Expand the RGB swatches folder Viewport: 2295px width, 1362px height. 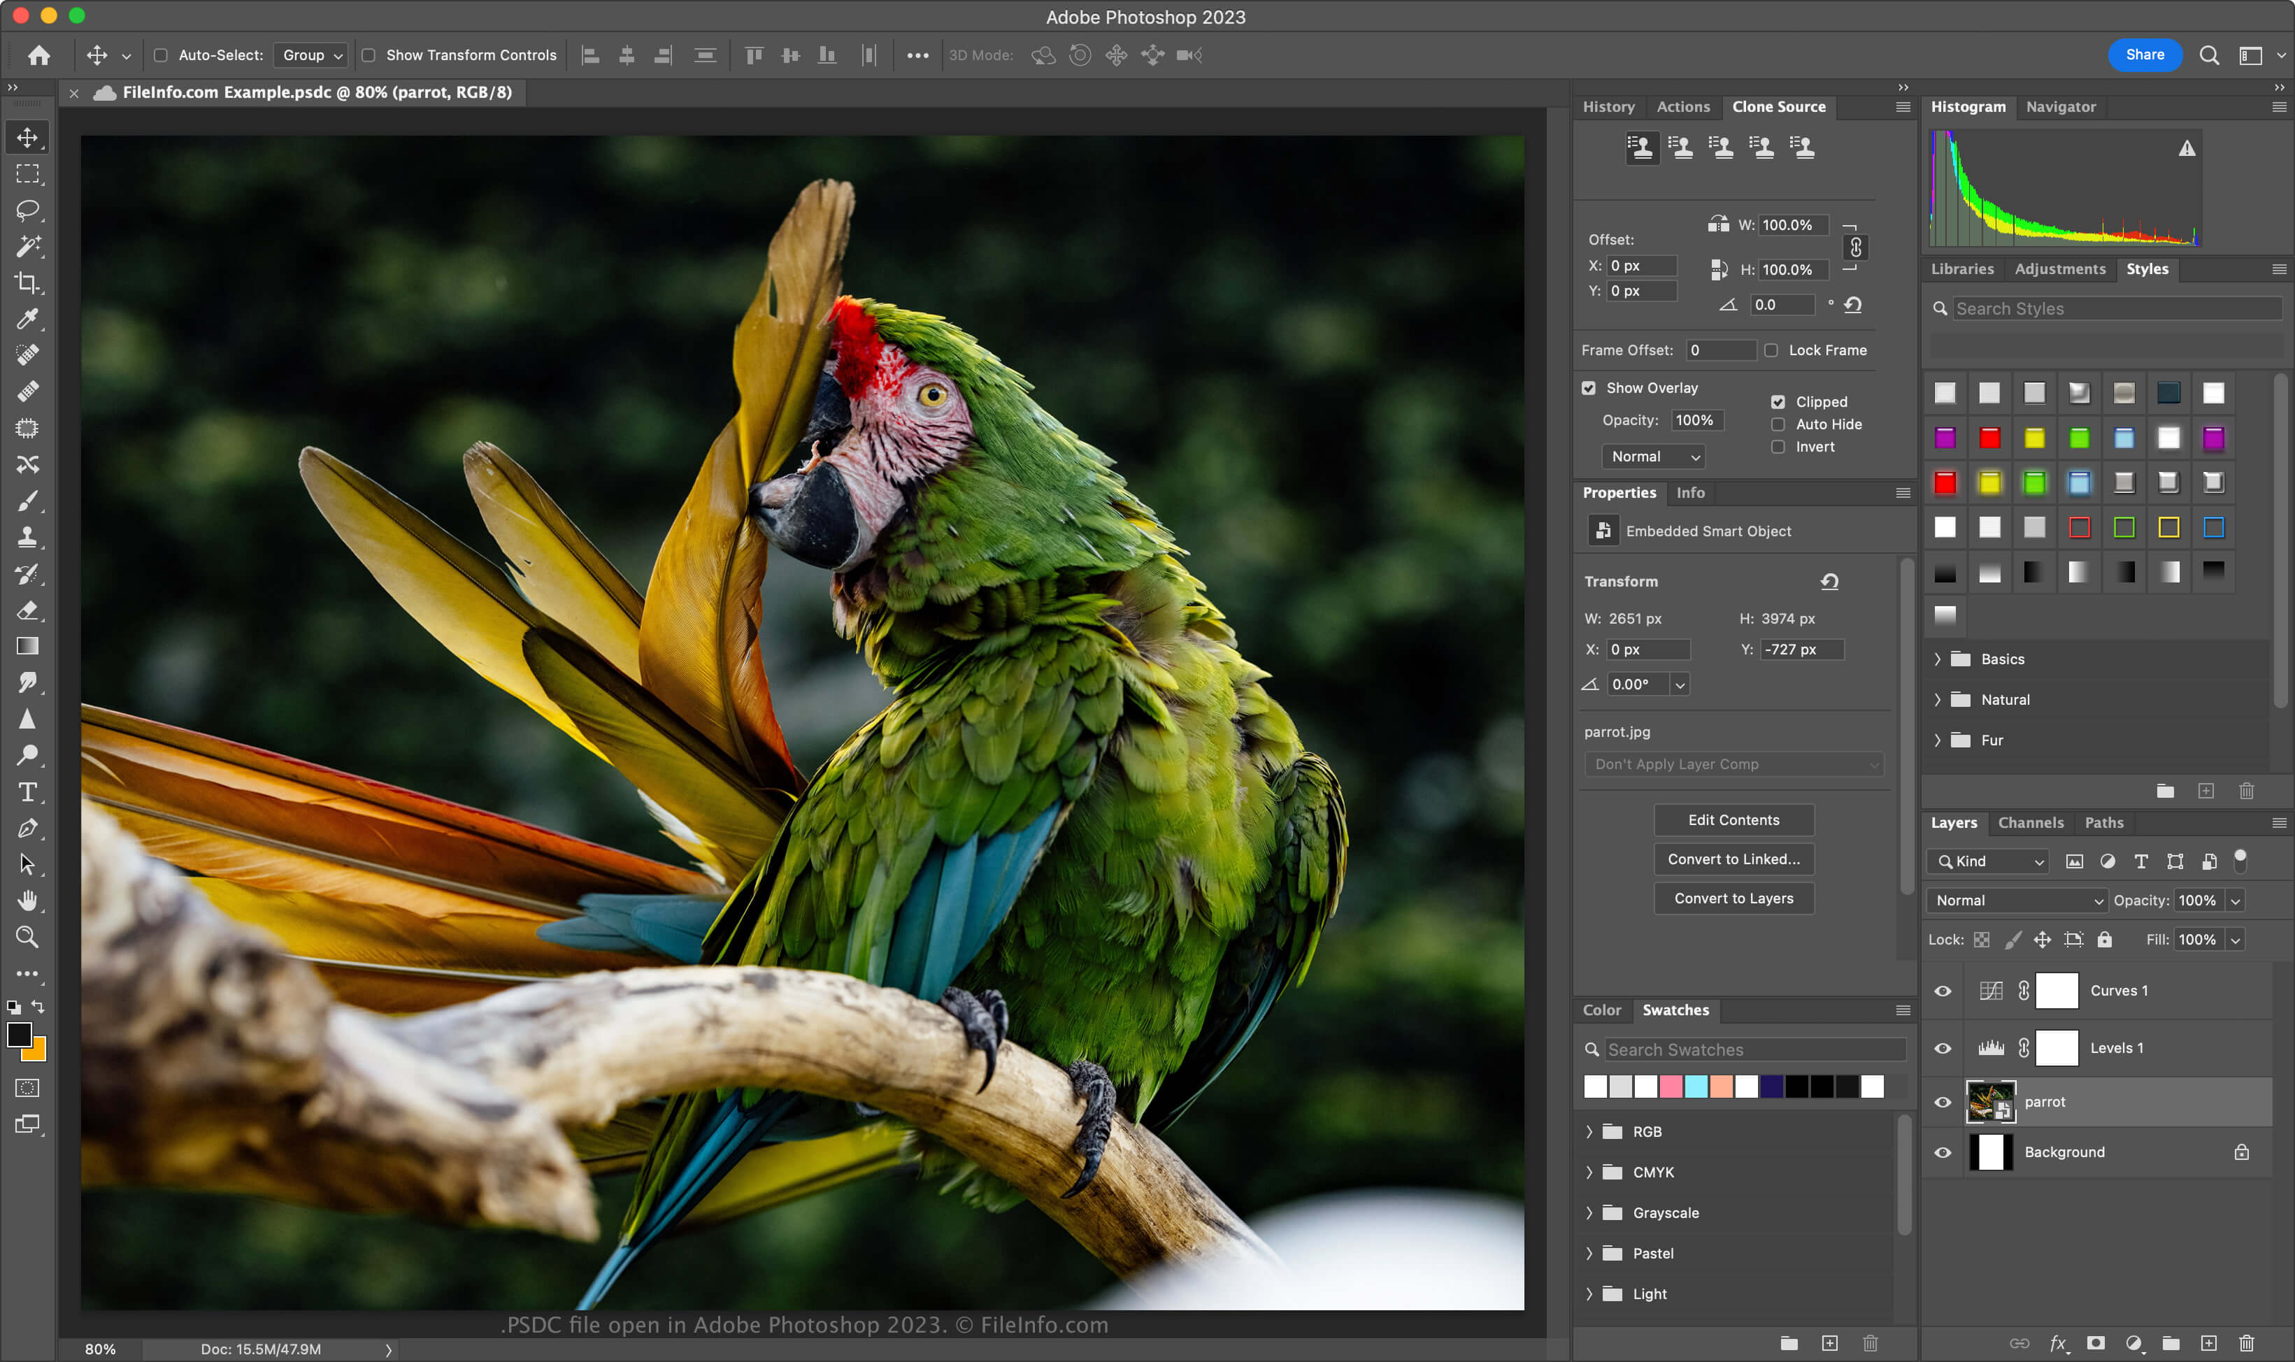click(x=1589, y=1132)
